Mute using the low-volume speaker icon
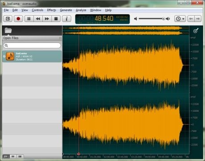The height and width of the screenshot is (161, 205). 135,19
